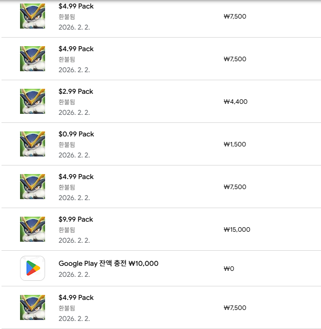The image size is (321, 329).
Task: Open $4.99 Pack title below Google Play top-up
Action: 76,297
